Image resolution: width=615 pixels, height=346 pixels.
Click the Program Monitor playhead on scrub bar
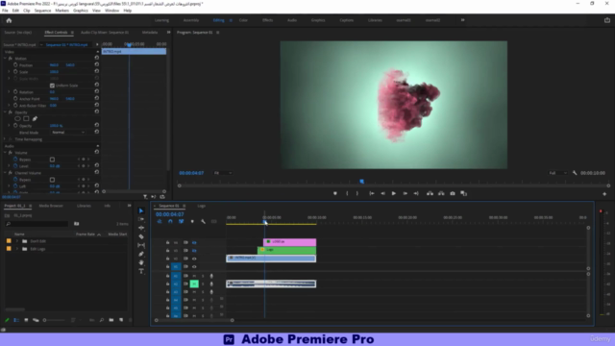point(361,182)
